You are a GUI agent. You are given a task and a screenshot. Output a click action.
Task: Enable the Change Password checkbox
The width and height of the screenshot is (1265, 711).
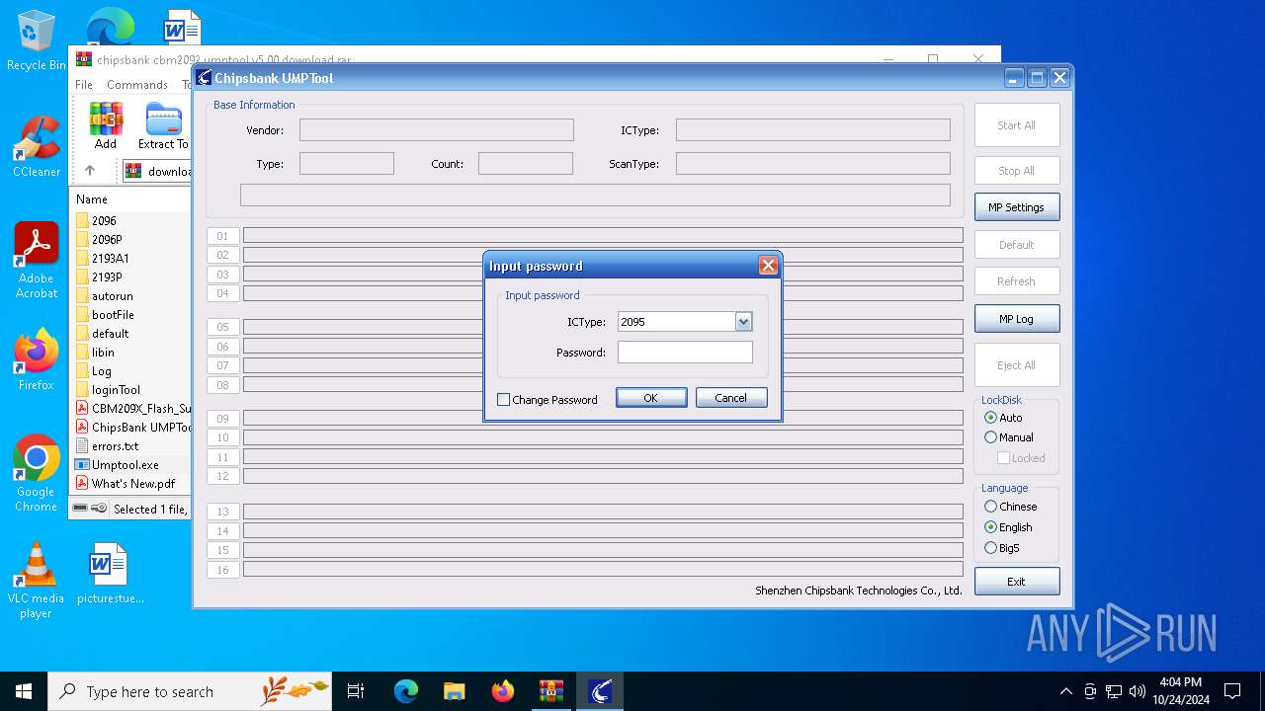click(504, 400)
